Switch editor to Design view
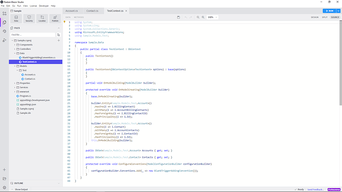 click(x=315, y=17)
